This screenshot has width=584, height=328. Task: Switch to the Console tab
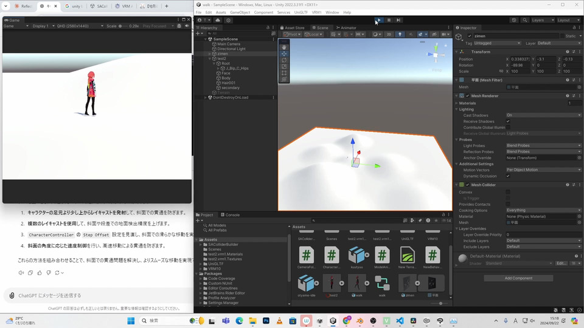tap(230, 214)
